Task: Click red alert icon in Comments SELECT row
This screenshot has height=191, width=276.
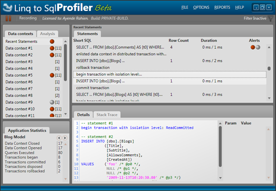Action: [253, 47]
